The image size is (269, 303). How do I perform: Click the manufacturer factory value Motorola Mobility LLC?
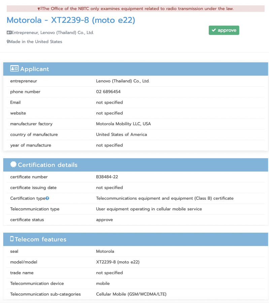tap(123, 124)
